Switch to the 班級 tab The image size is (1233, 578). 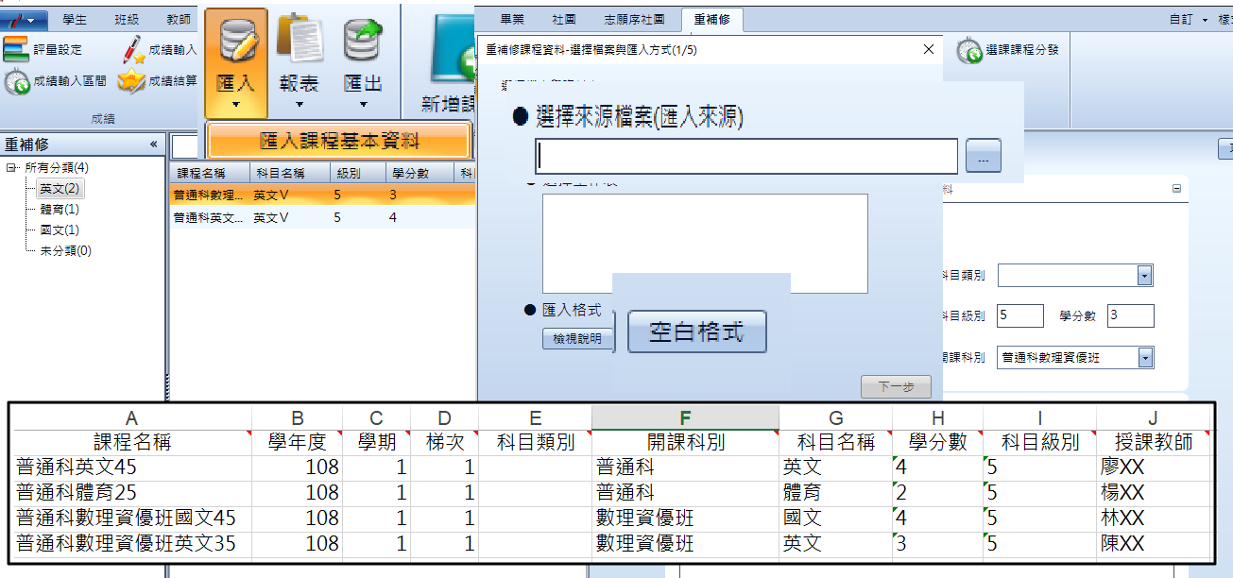[127, 19]
